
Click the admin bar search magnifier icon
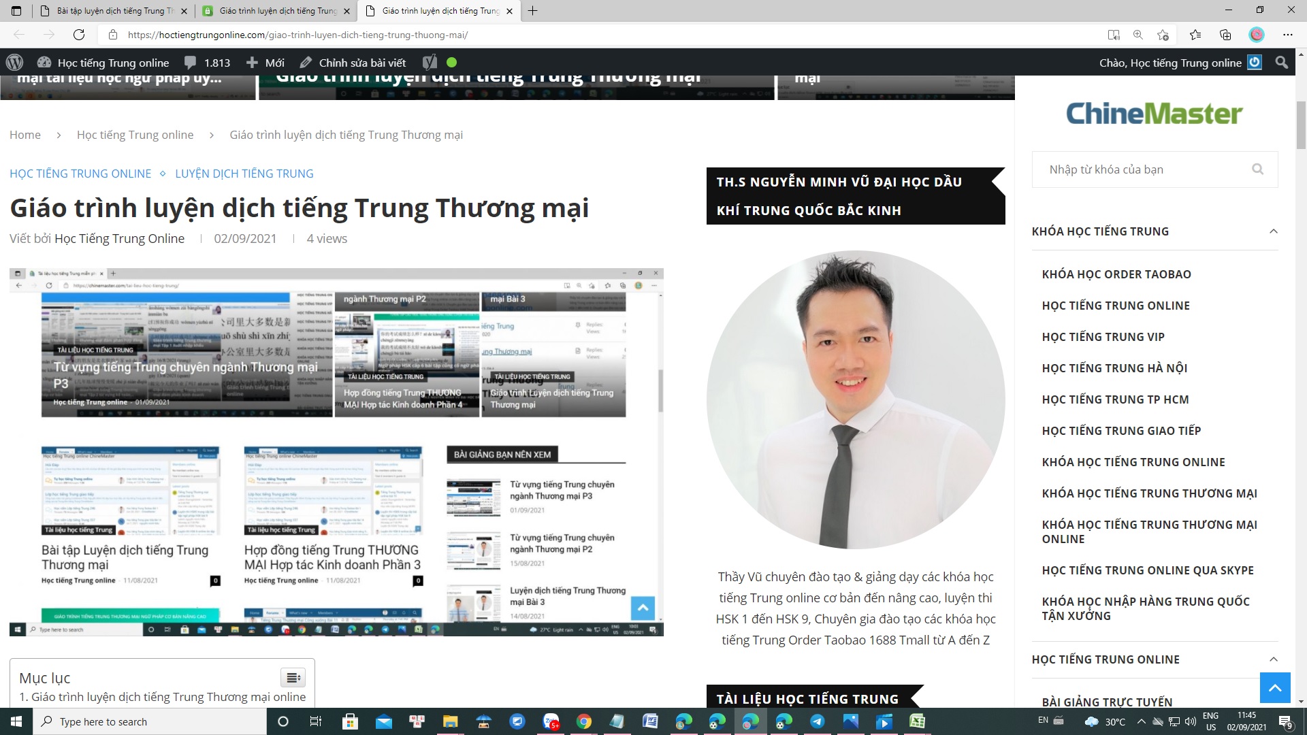[x=1281, y=63]
